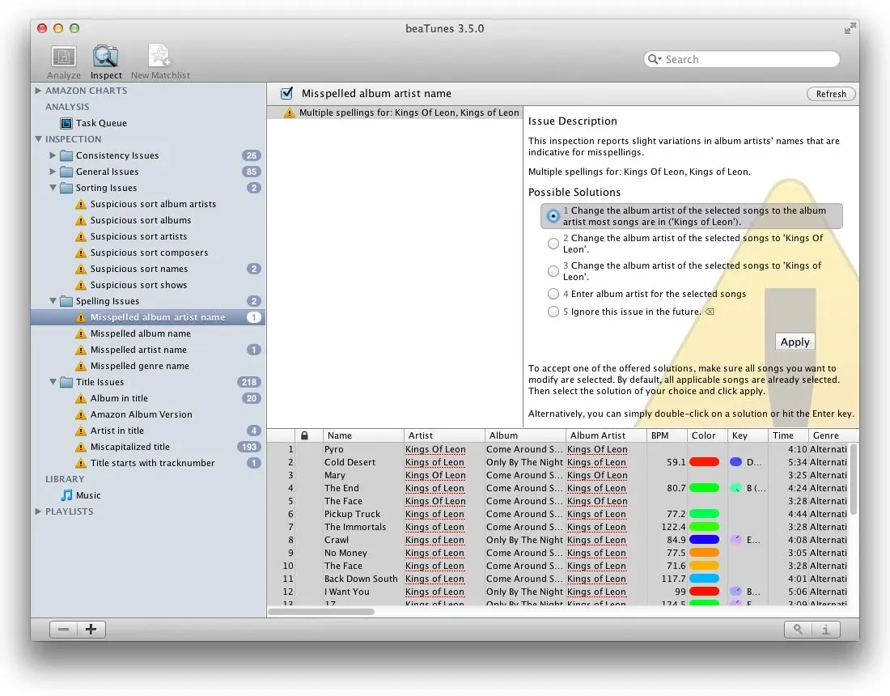The height and width of the screenshot is (696, 890).
Task: Expand the AMAZON CHARTS section
Action: (x=38, y=91)
